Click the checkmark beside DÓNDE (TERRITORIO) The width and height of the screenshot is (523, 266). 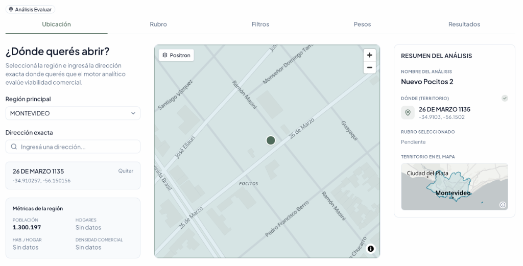(505, 98)
